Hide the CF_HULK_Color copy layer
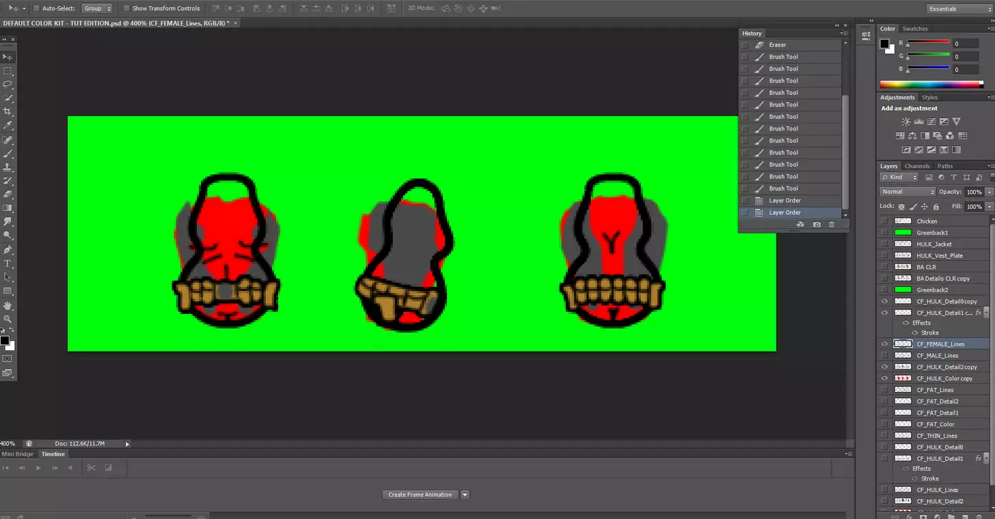Image resolution: width=995 pixels, height=519 pixels. click(885, 378)
